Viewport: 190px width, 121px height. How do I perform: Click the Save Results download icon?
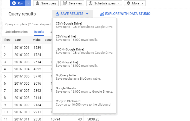[57, 14]
